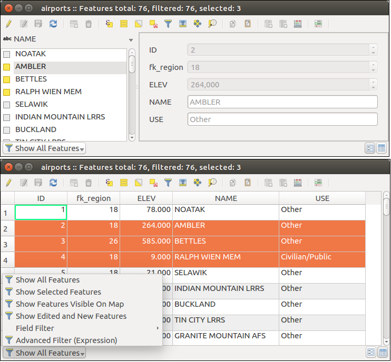Toggle the SELAWIK checkbox in feature list
The width and height of the screenshot is (391, 362).
point(7,105)
